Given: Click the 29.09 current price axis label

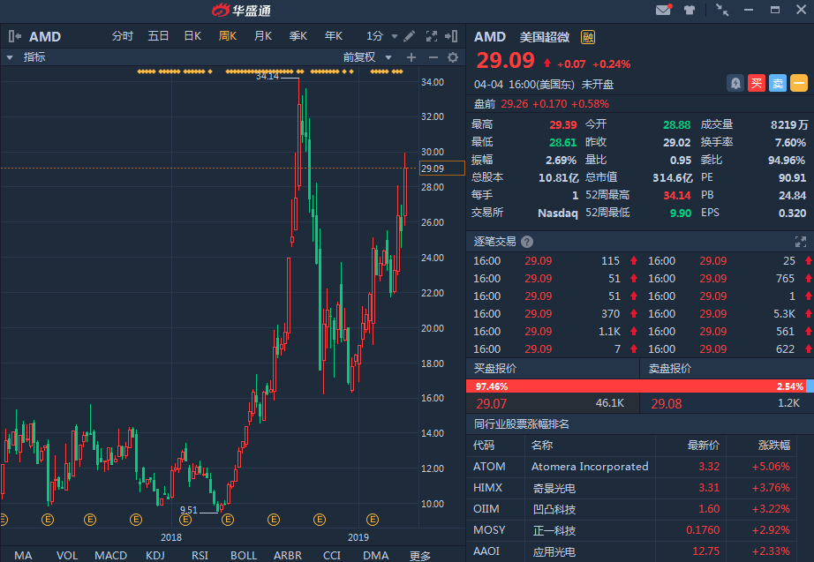Looking at the screenshot, I should [x=441, y=169].
